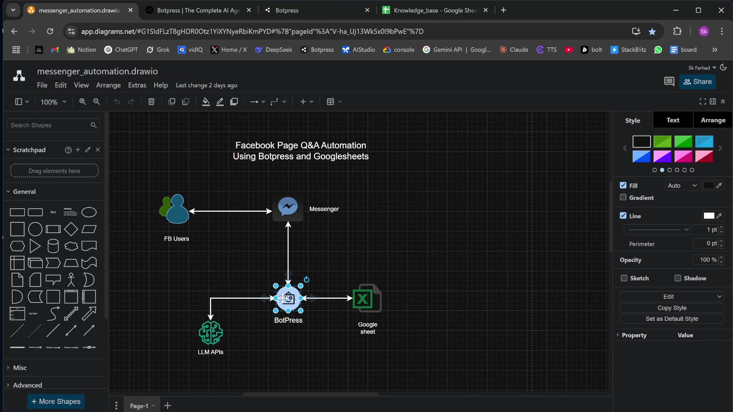The width and height of the screenshot is (733, 412).
Task: Switch to the Text tab
Action: (x=673, y=120)
